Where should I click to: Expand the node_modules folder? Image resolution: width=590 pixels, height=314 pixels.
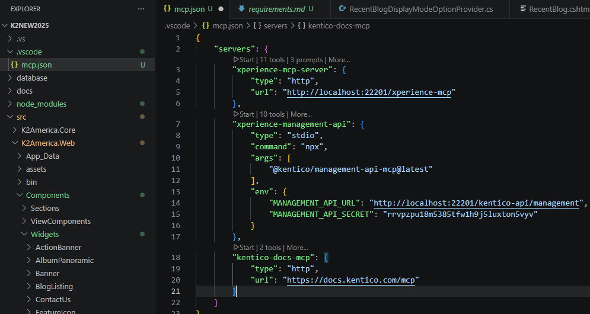pos(10,104)
